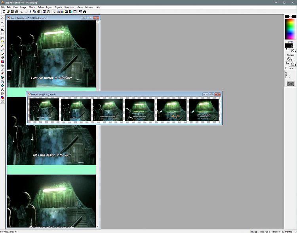
Task: Open the background texture flyout arrow
Action: [x=295, y=65]
